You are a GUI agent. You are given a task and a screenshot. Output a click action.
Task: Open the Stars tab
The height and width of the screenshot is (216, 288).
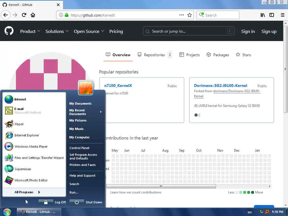[x=243, y=55]
